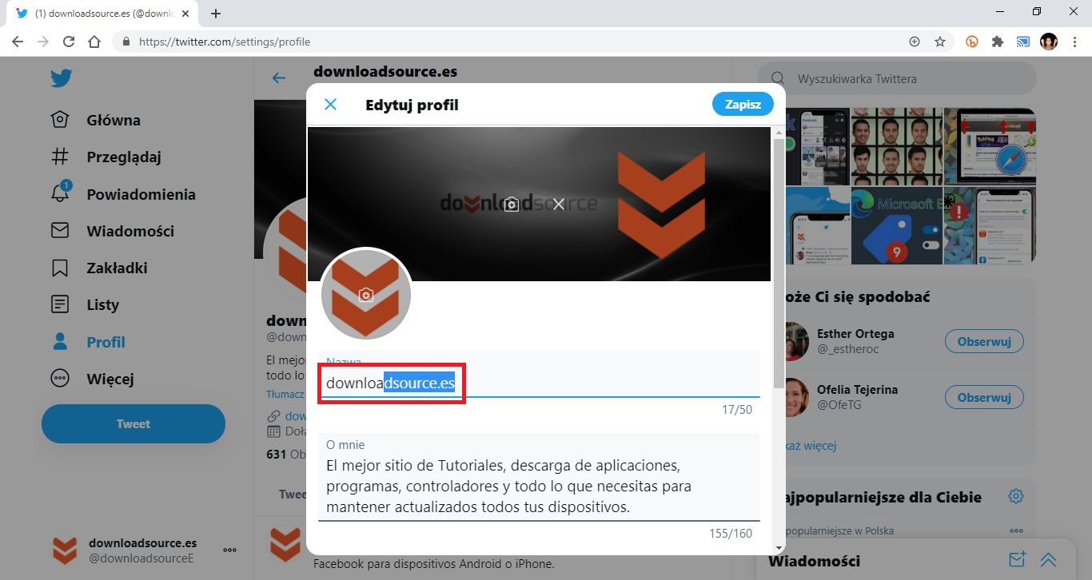The width and height of the screenshot is (1092, 580).
Task: Click the bookmark Zakładki icon
Action: (x=60, y=268)
